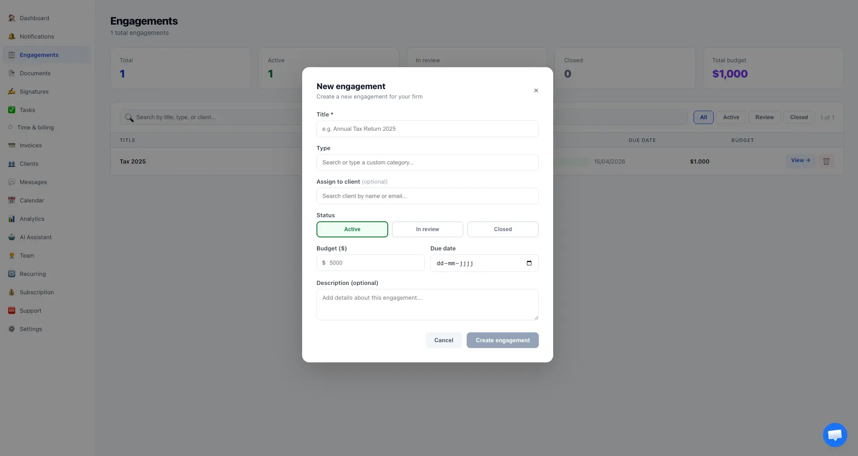This screenshot has height=456, width=858.
Task: Open the Type category dropdown
Action: 427,162
